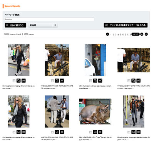
Task: Jump to first page with pagination icon
Action: (107, 34)
